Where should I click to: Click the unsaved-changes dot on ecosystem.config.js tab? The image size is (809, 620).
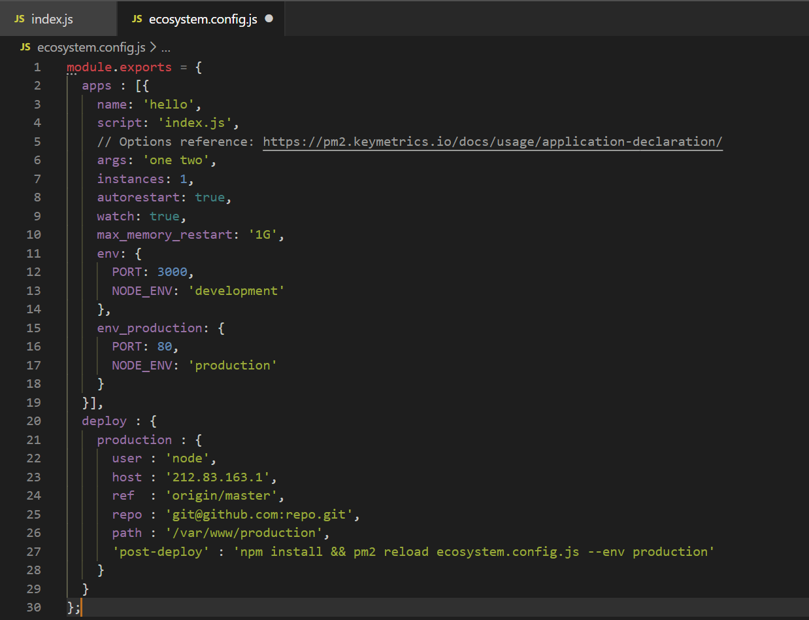pyautogui.click(x=269, y=19)
